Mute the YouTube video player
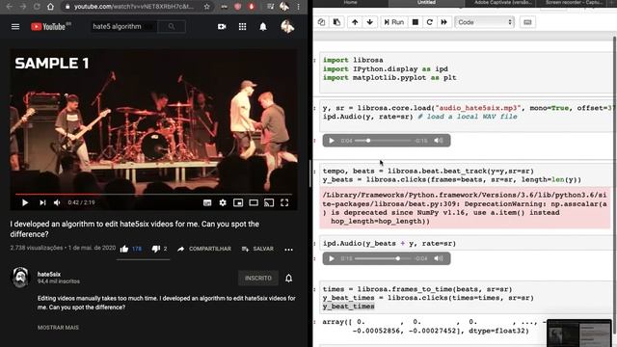The width and height of the screenshot is (617, 347). (57, 202)
